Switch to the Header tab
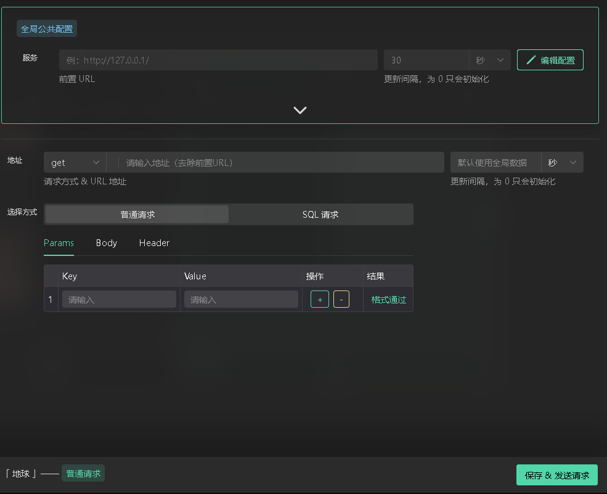This screenshot has width=607, height=494. coord(154,243)
